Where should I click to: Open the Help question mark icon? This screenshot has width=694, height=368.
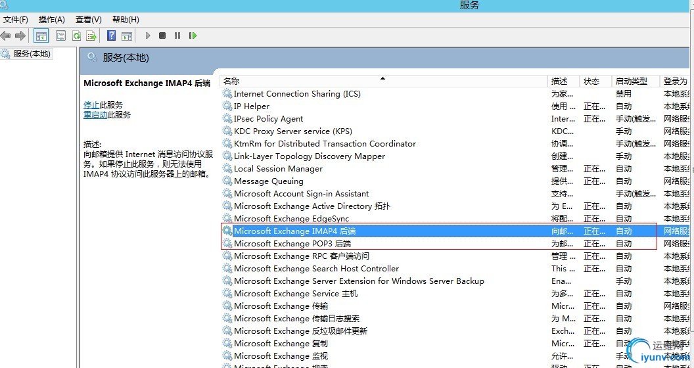pyautogui.click(x=112, y=36)
